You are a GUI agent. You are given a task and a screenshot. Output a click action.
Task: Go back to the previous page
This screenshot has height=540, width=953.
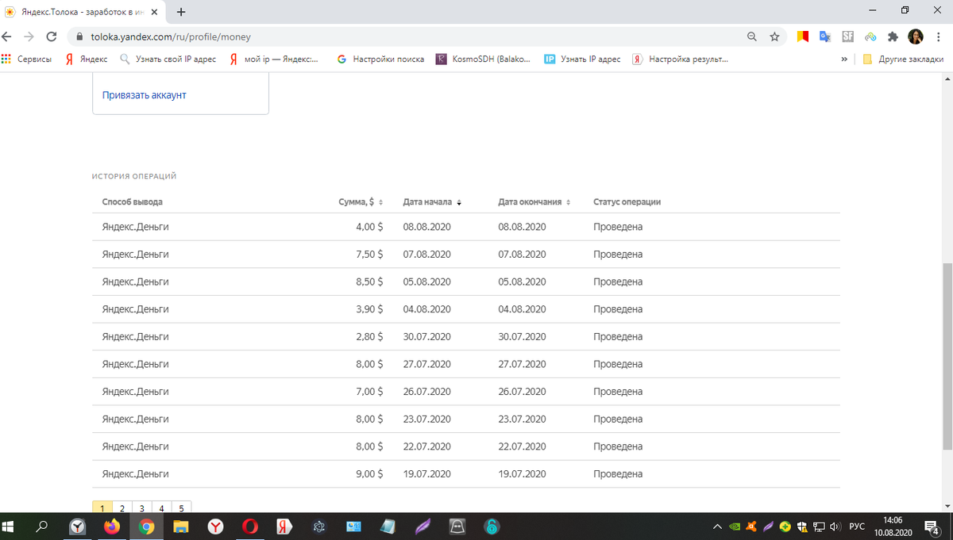(8, 36)
